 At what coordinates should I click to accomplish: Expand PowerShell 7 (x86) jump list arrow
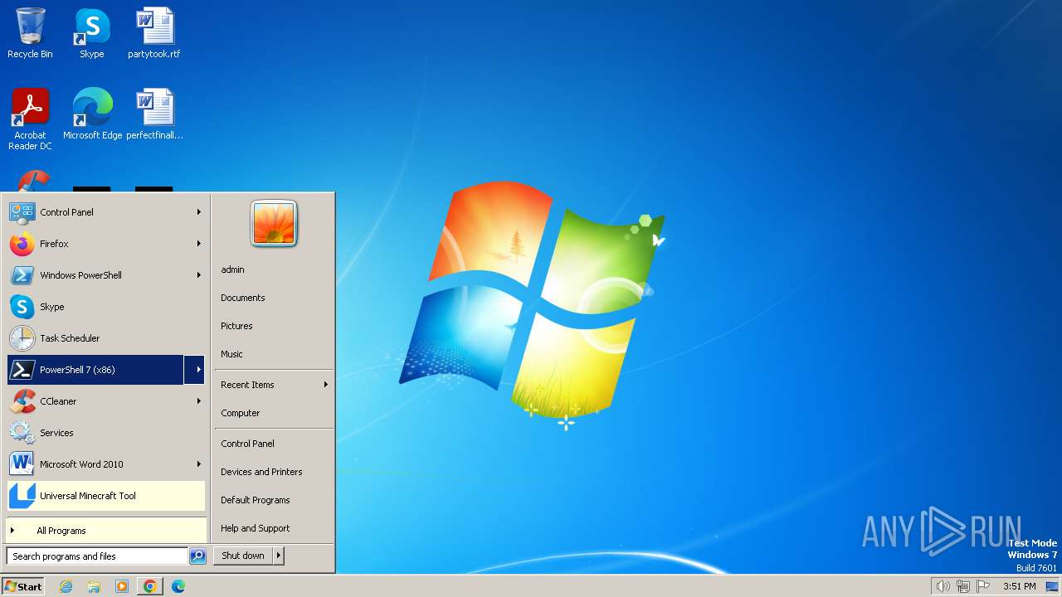point(195,370)
